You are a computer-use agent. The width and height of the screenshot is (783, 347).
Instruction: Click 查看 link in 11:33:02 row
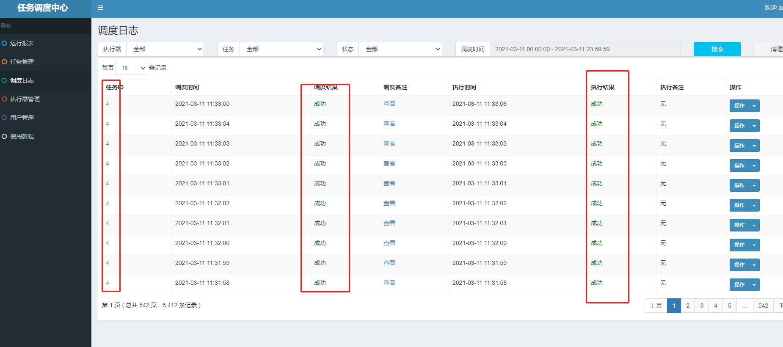389,163
